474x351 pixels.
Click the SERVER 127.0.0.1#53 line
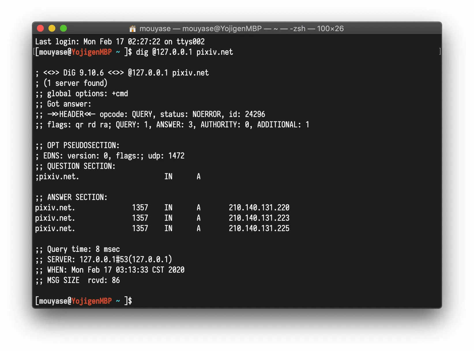pyautogui.click(x=104, y=260)
